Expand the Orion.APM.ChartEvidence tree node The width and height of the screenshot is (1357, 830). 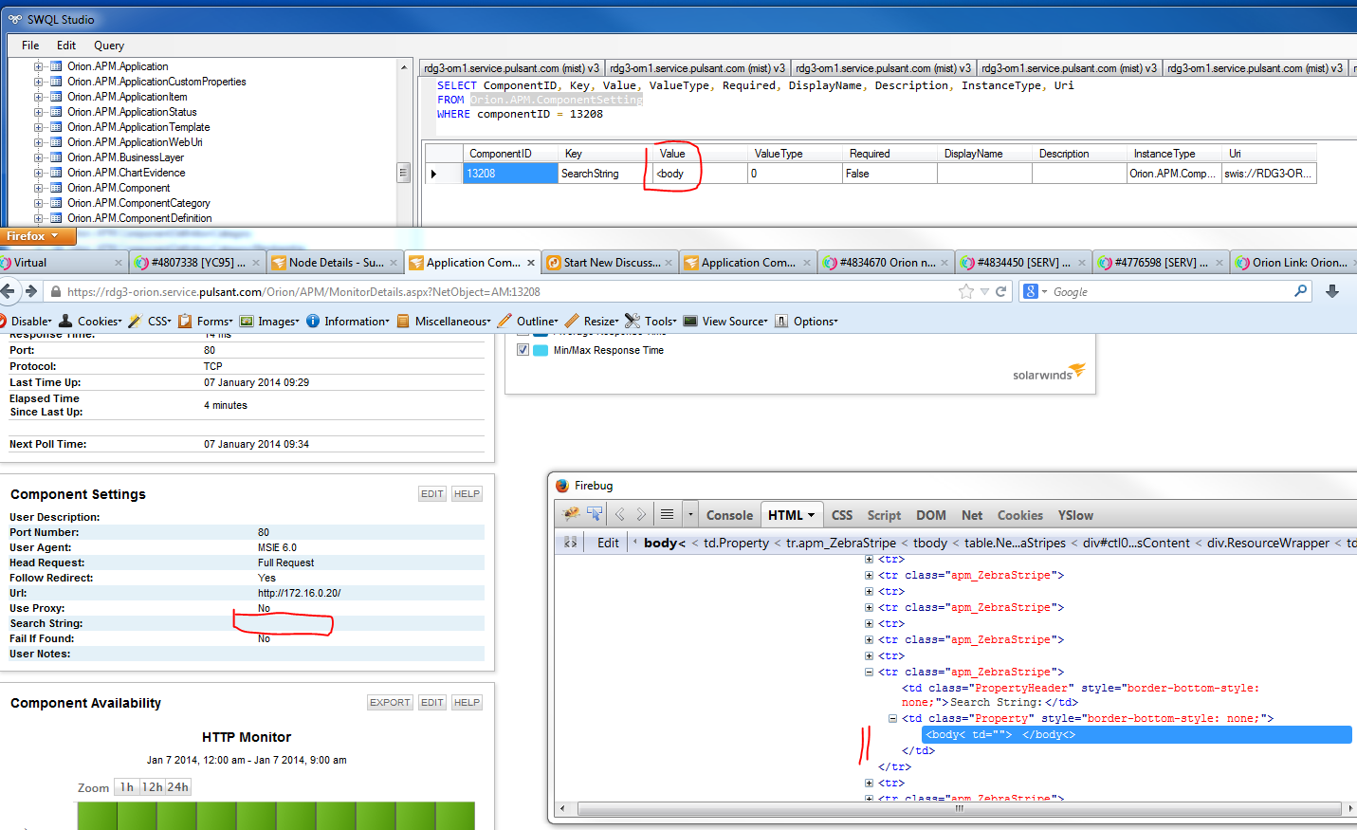(x=39, y=173)
